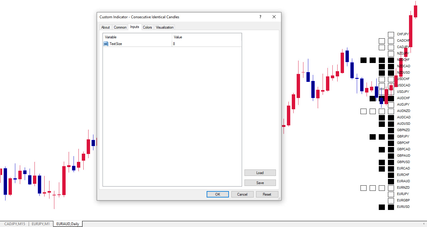
Task: Switch to the EURJPY,M1 chart tab
Action: [41, 224]
